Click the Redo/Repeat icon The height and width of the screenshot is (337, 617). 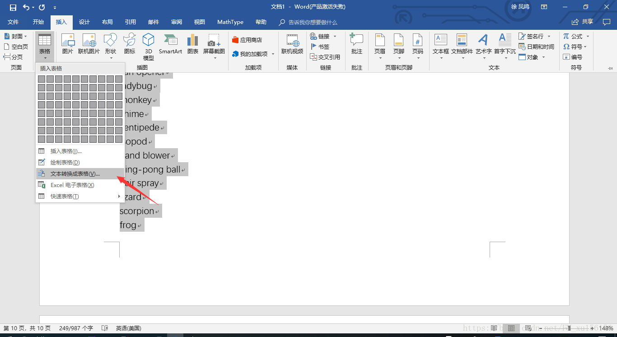click(x=42, y=7)
